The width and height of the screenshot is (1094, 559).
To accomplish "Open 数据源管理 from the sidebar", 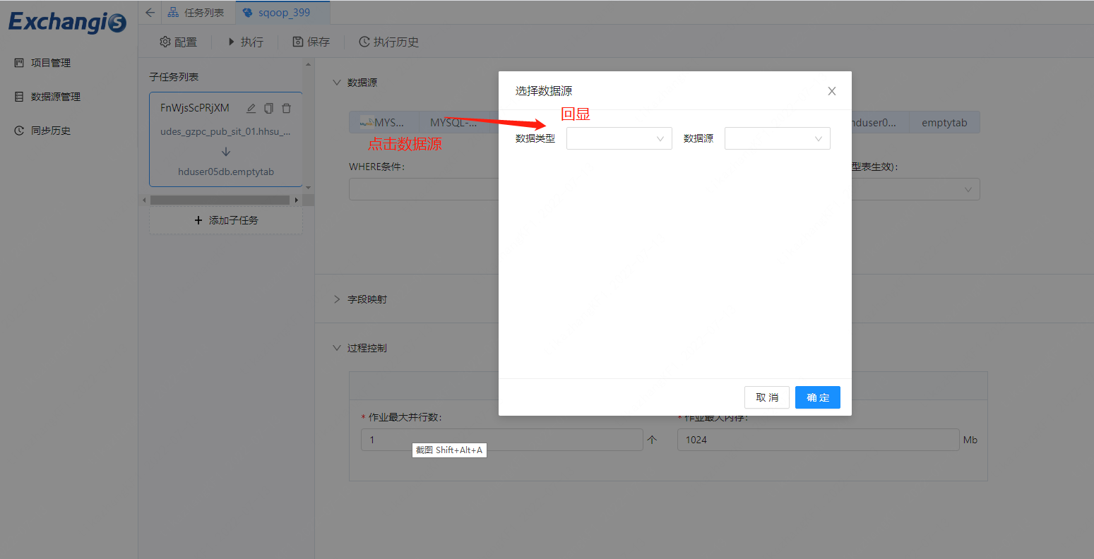I will pyautogui.click(x=61, y=96).
